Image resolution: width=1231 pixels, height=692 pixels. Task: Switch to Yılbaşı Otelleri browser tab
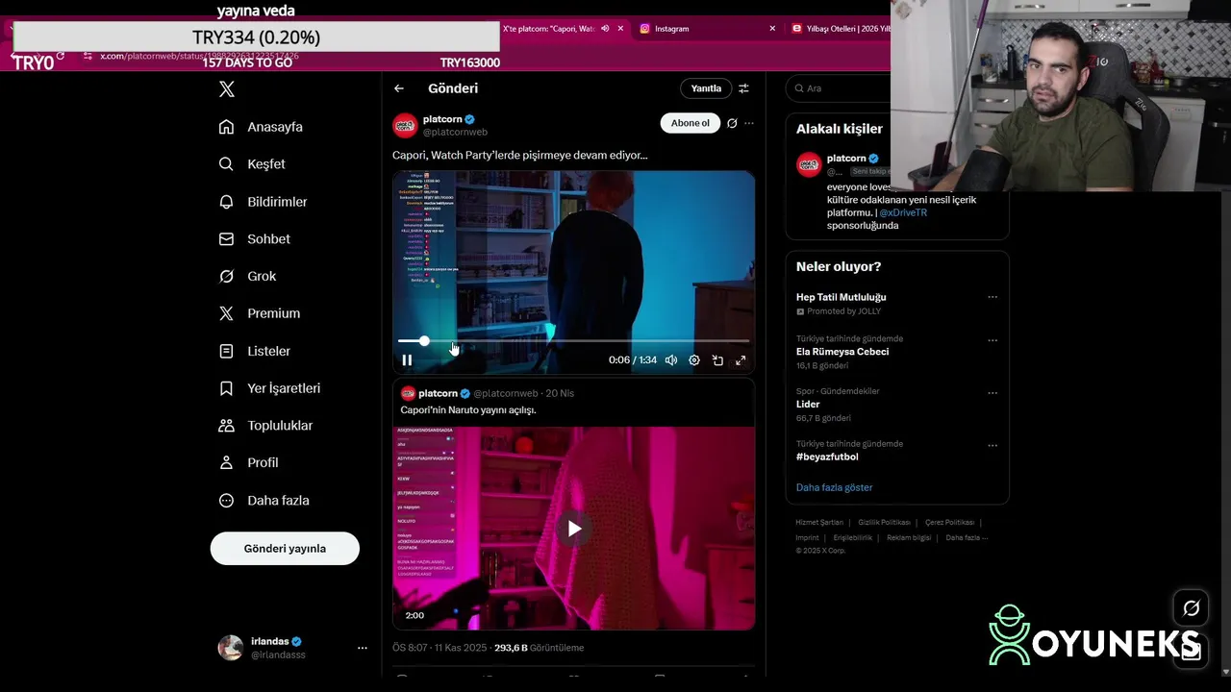pos(842,29)
